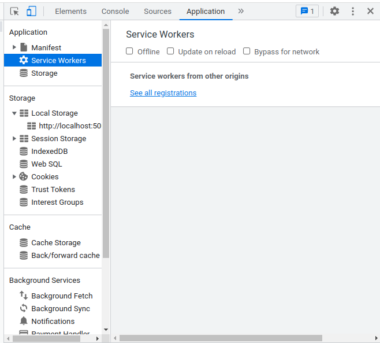Select Notifications bell in Background Services
Image resolution: width=380 pixels, height=343 pixels.
coord(24,321)
